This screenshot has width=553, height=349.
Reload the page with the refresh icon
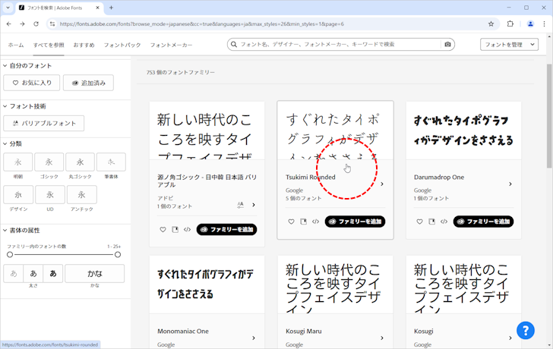36,24
